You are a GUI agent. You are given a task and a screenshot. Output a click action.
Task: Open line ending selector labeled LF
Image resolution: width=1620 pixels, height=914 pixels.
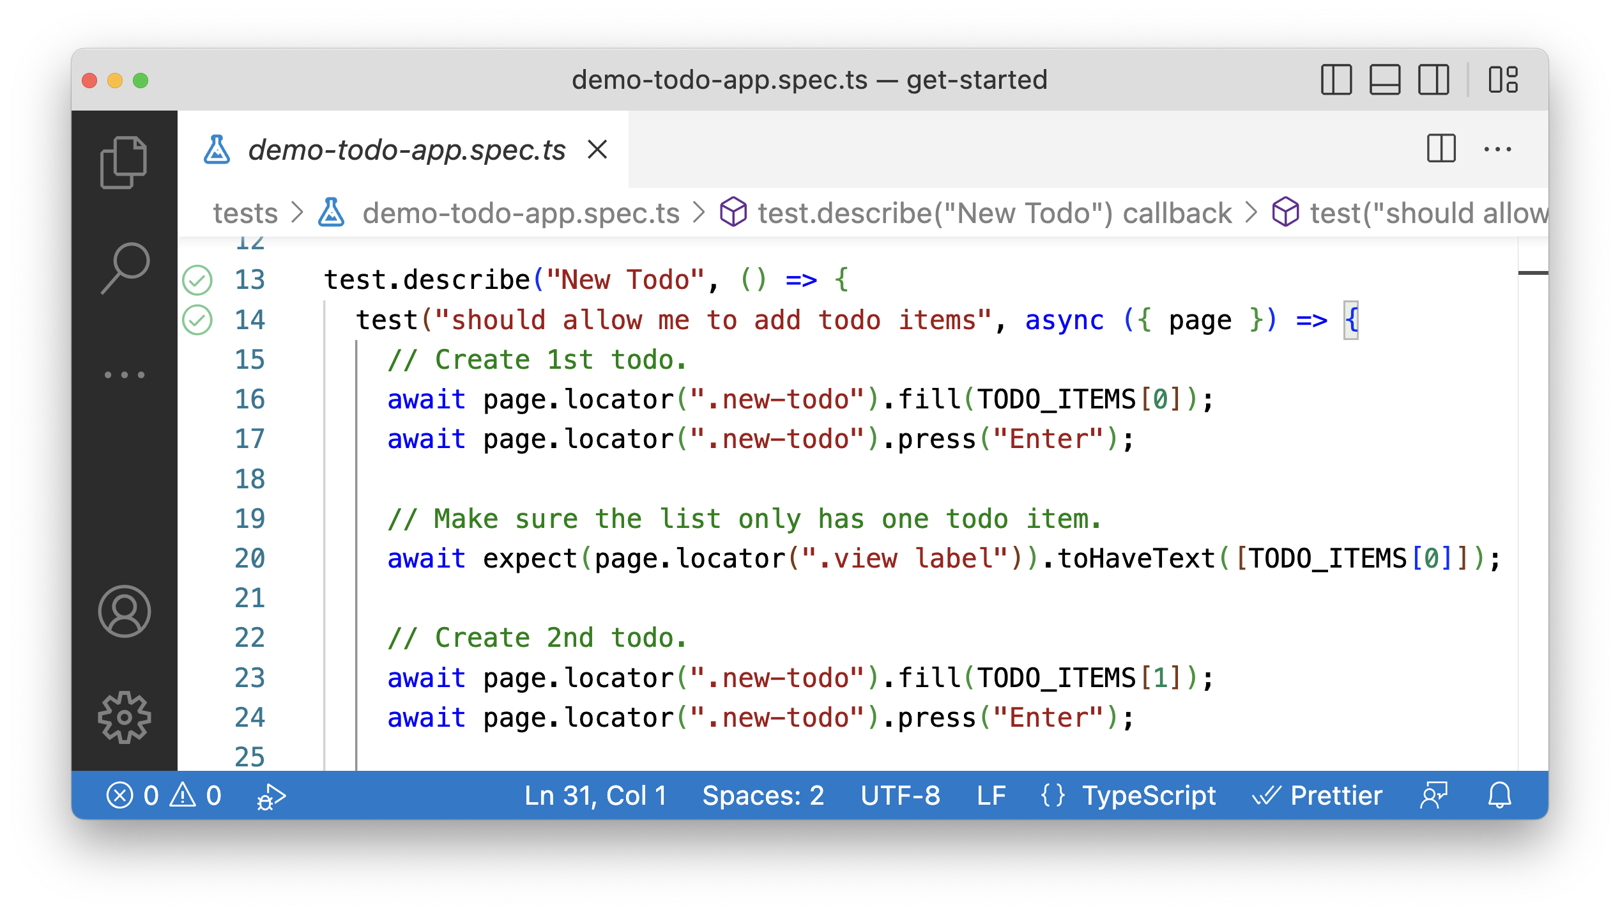pyautogui.click(x=991, y=795)
